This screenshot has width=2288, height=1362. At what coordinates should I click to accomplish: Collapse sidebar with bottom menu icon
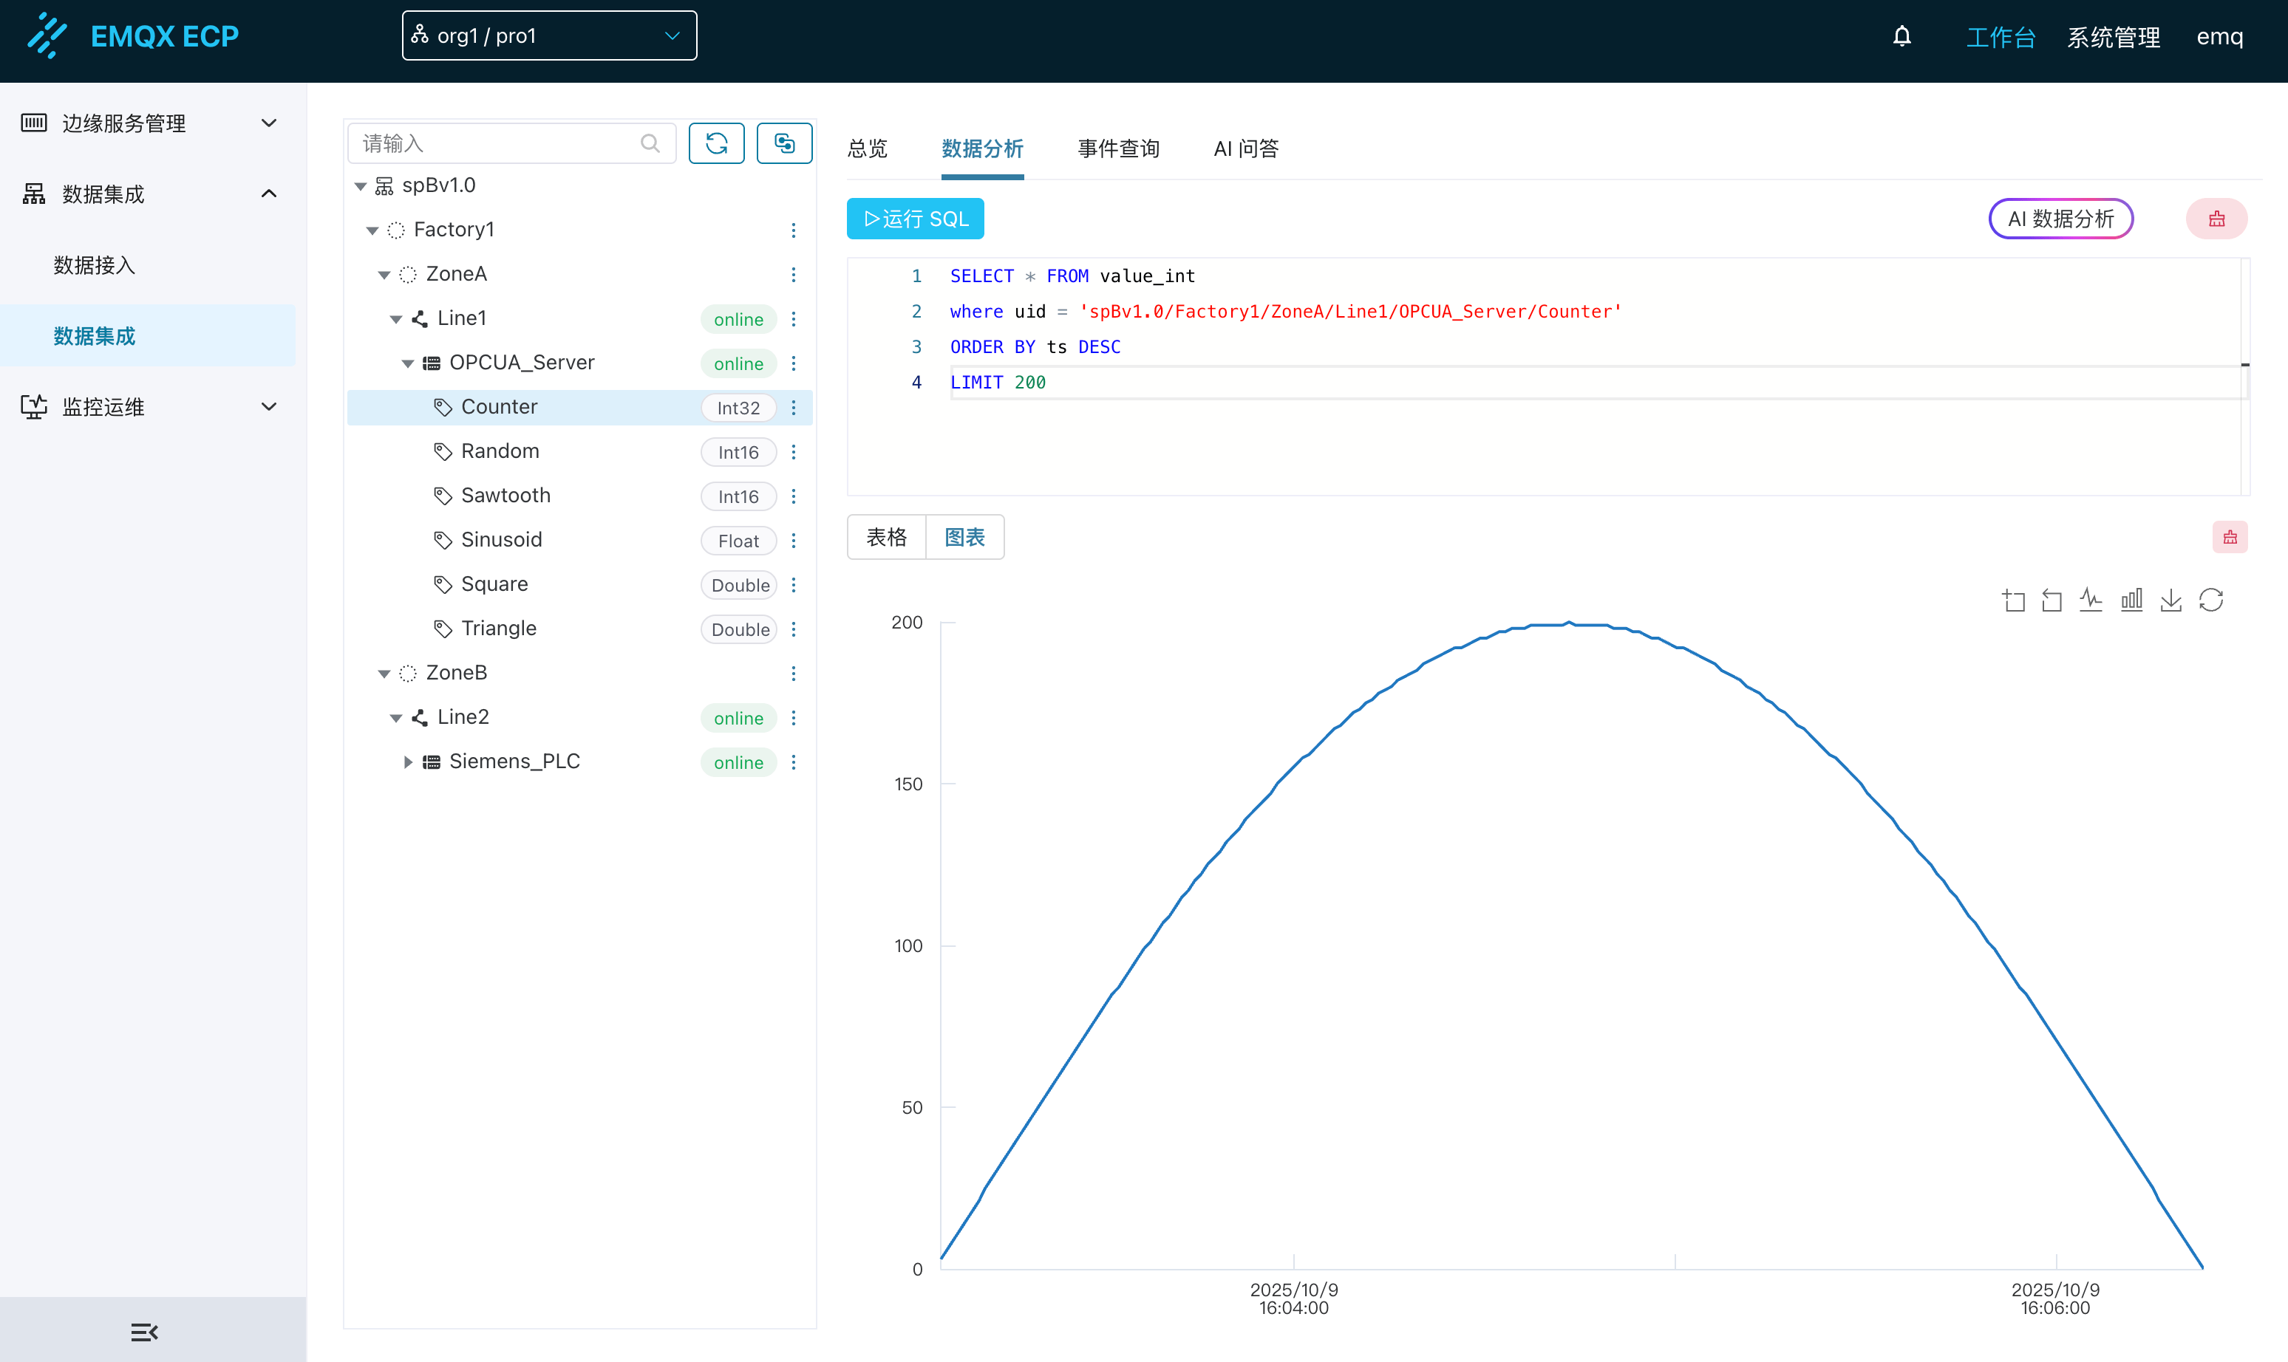click(144, 1332)
